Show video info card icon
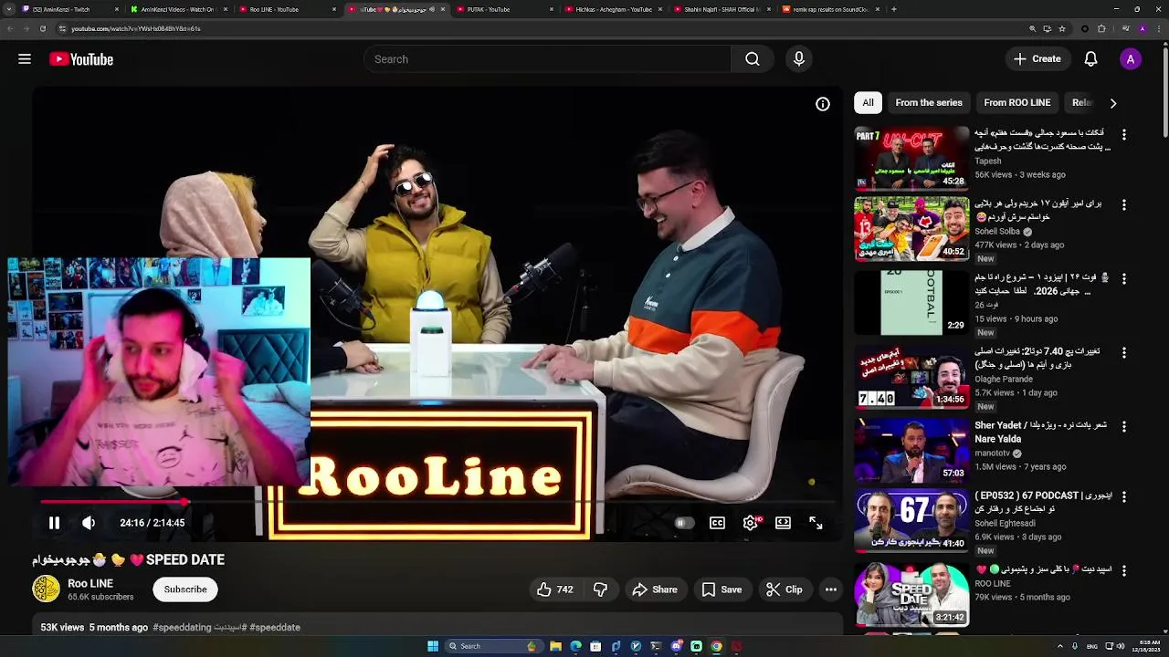This screenshot has height=657, width=1169. pos(823,104)
